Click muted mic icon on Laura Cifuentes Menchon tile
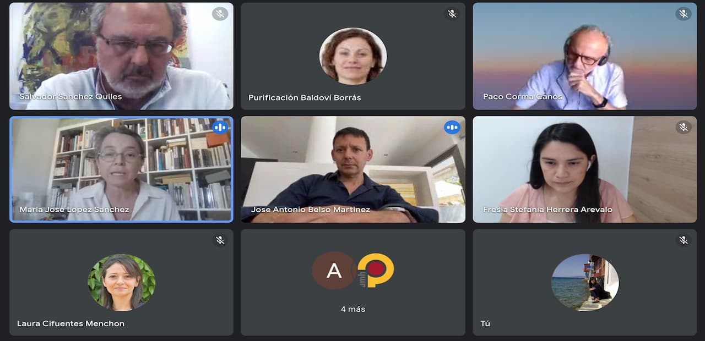This screenshot has height=341, width=705. click(220, 240)
